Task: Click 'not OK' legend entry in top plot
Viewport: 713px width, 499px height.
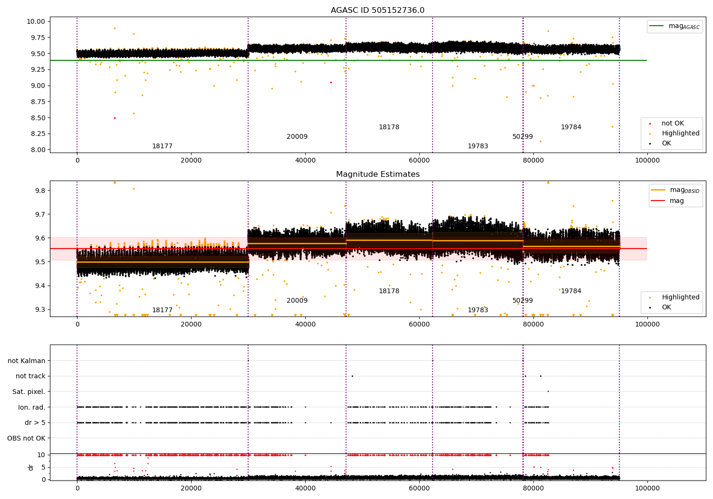Action: [668, 124]
